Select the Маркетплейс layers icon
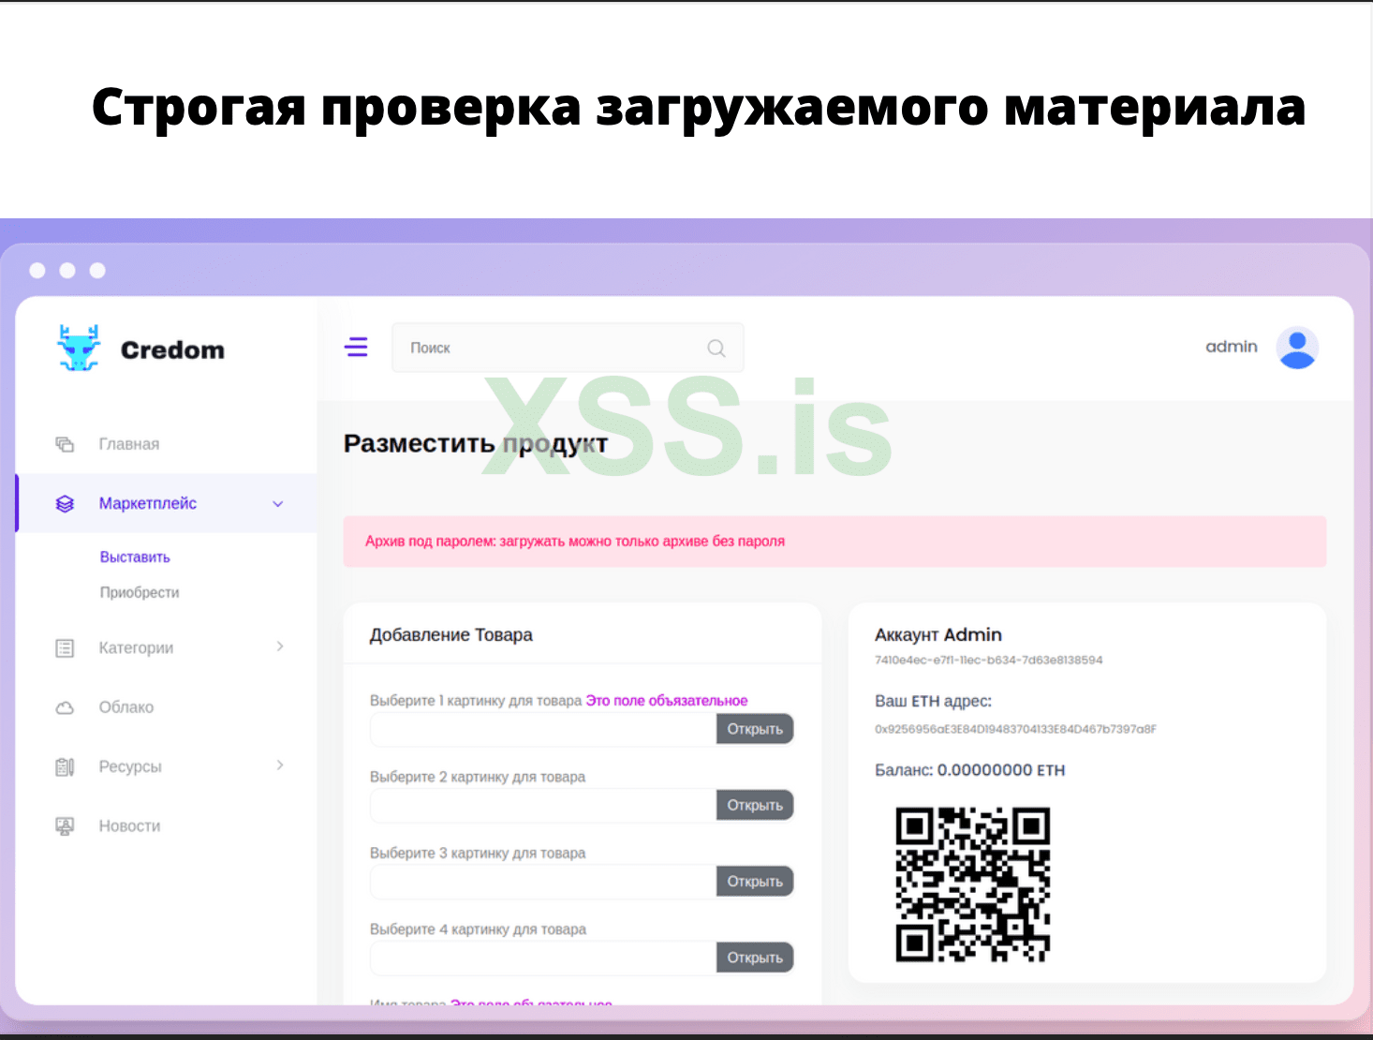 click(x=65, y=503)
